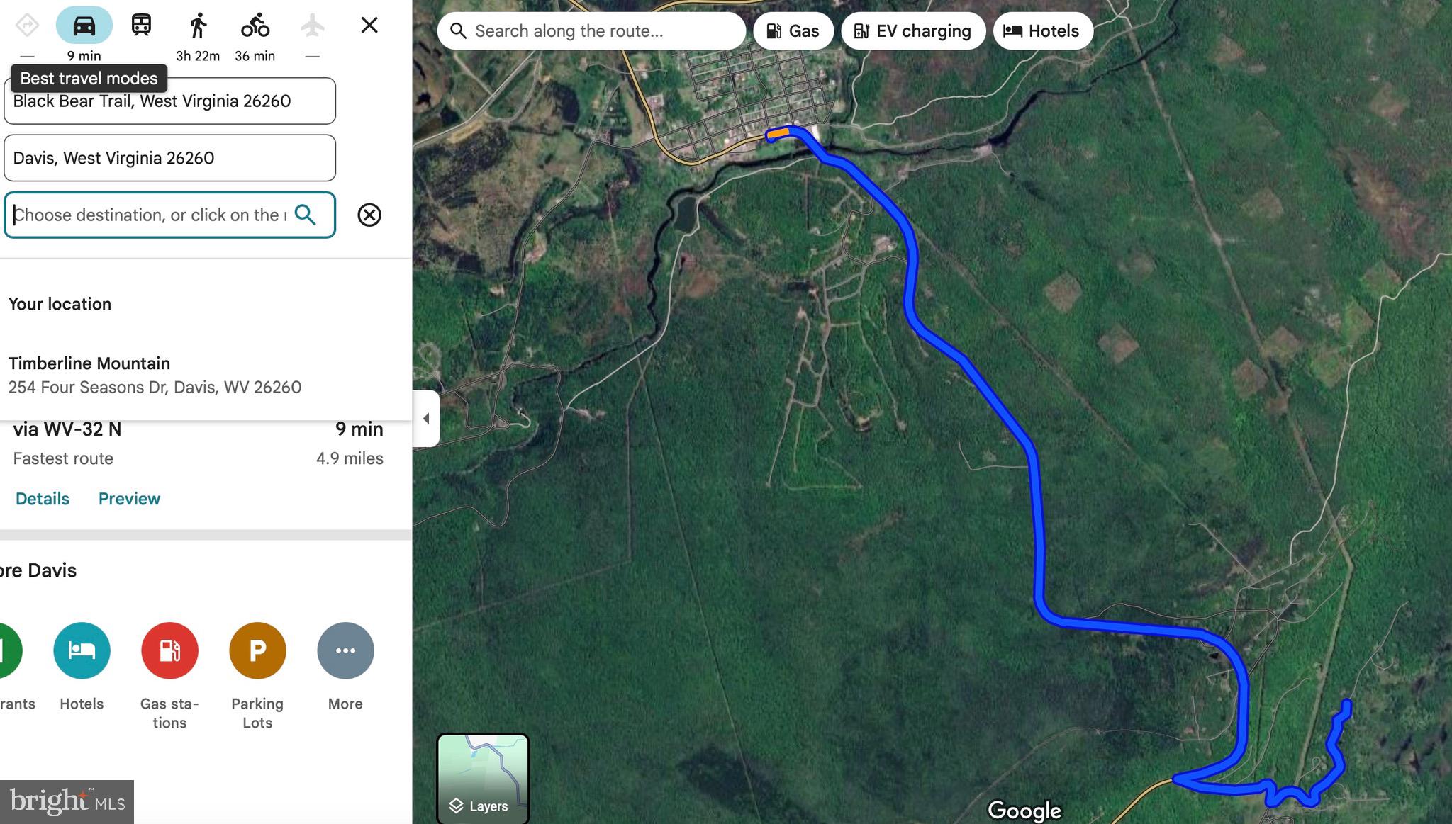Open route Details

coord(43,499)
